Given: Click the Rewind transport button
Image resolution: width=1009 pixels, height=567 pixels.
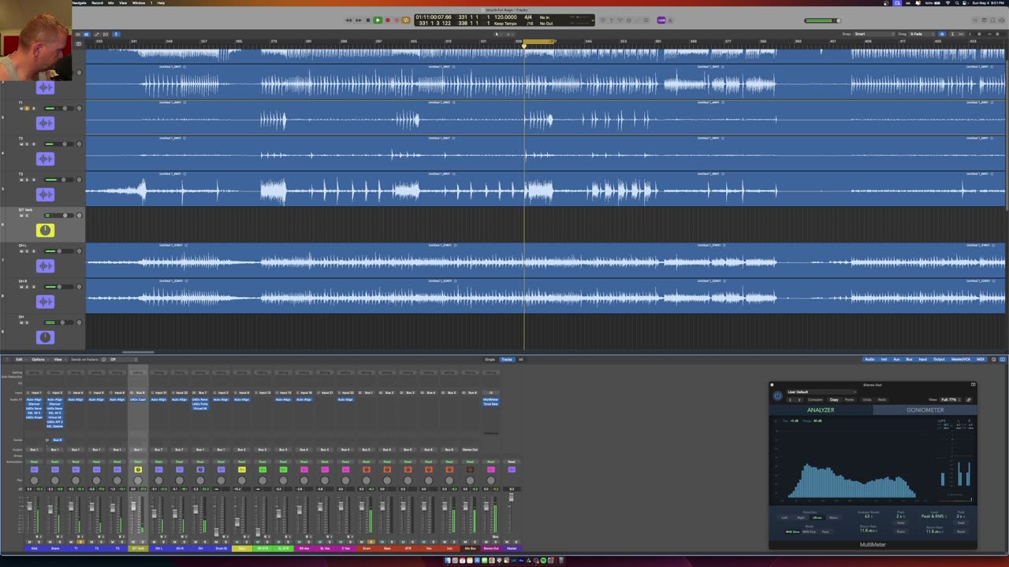Looking at the screenshot, I should (348, 20).
